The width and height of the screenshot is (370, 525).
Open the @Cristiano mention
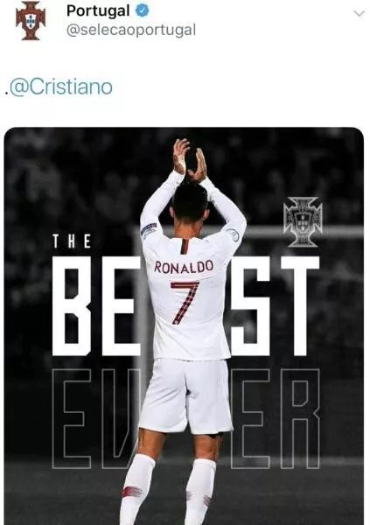tap(60, 87)
